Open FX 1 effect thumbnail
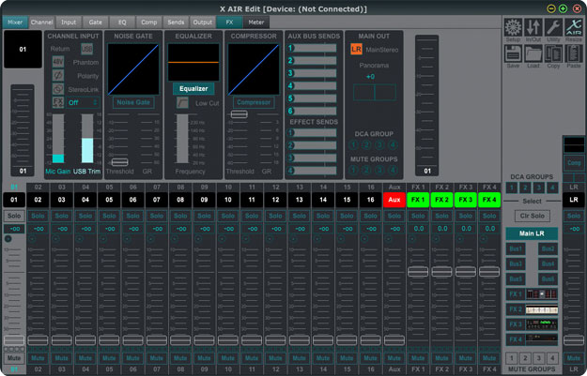The width and height of the screenshot is (587, 376). (542, 294)
